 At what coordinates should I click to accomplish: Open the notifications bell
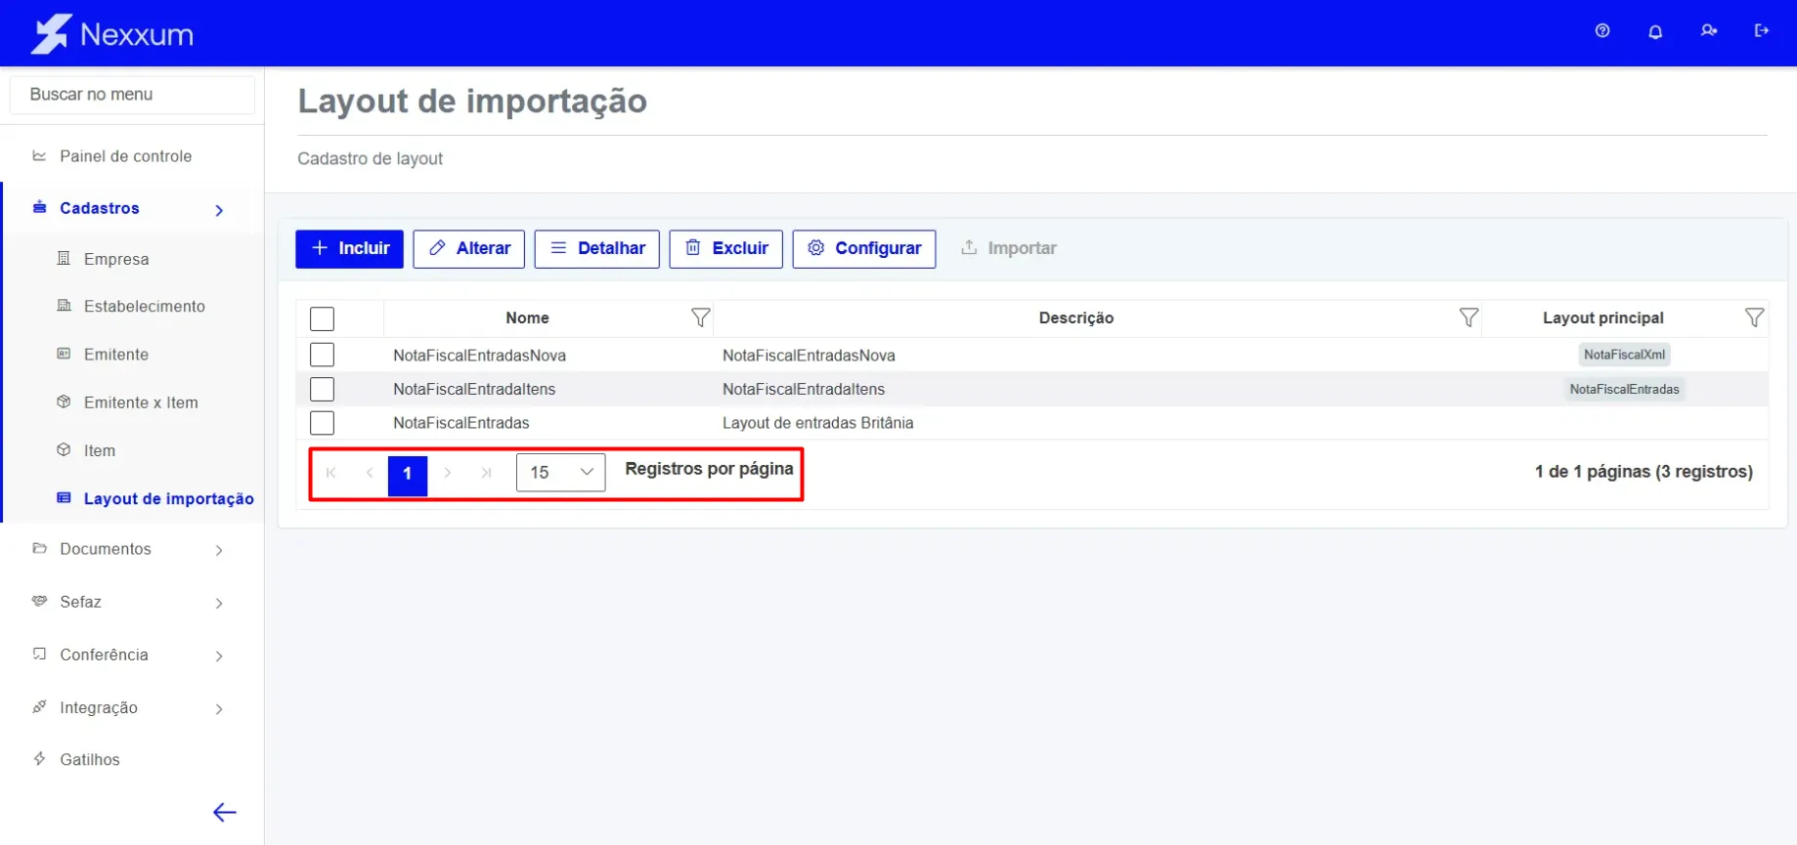1654,31
